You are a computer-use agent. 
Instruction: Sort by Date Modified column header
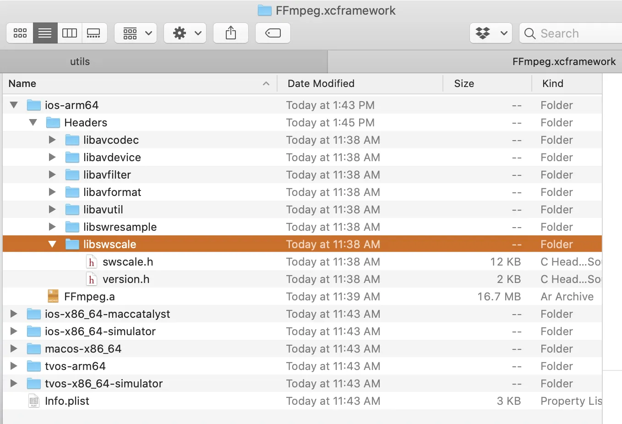pos(360,83)
